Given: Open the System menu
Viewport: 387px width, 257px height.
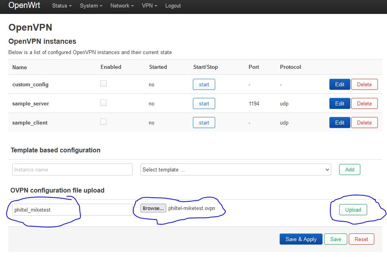Looking at the screenshot, I should [x=91, y=6].
